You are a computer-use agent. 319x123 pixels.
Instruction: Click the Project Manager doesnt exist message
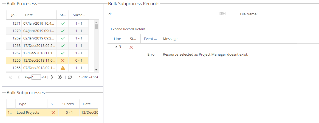pyautogui.click(x=205, y=55)
